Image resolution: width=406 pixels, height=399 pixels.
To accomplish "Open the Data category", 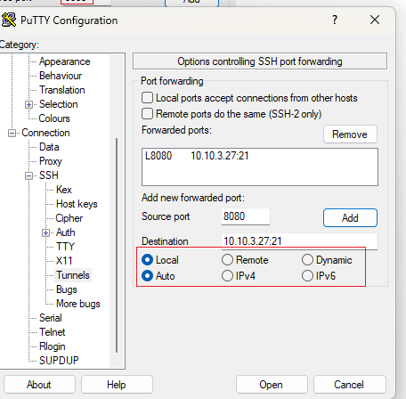I will pos(49,147).
